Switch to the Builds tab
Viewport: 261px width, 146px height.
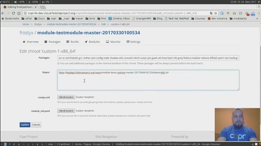point(73,42)
